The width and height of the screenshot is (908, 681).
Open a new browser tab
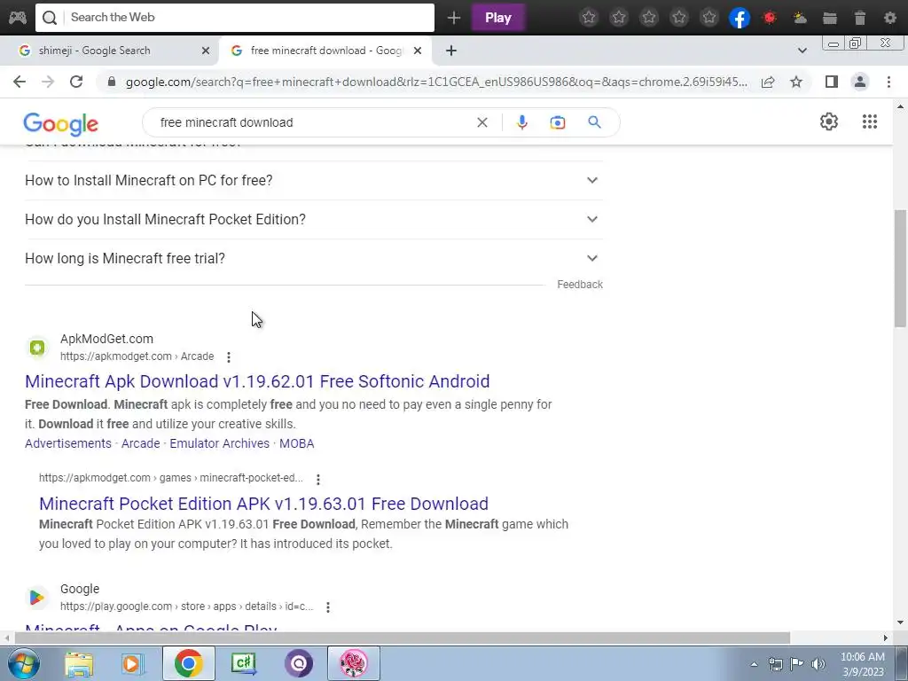[x=451, y=51]
